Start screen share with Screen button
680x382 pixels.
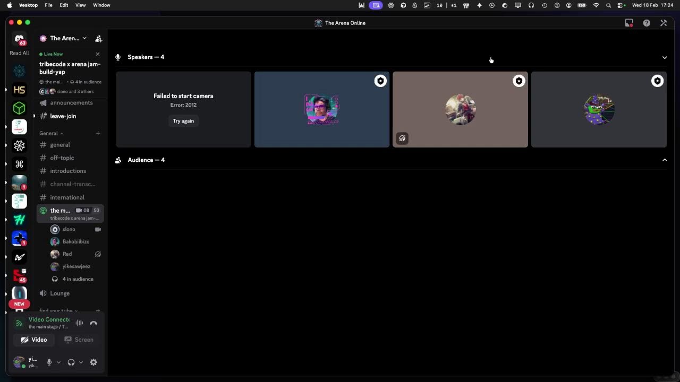[79, 340]
